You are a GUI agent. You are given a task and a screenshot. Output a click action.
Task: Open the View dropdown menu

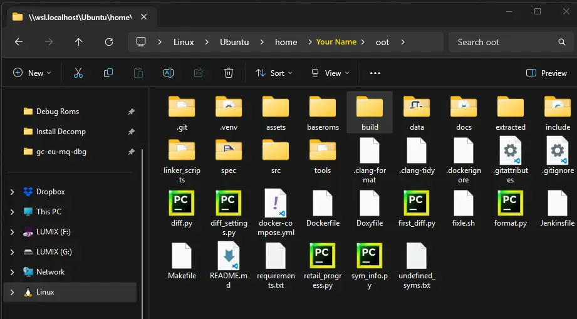(x=330, y=73)
